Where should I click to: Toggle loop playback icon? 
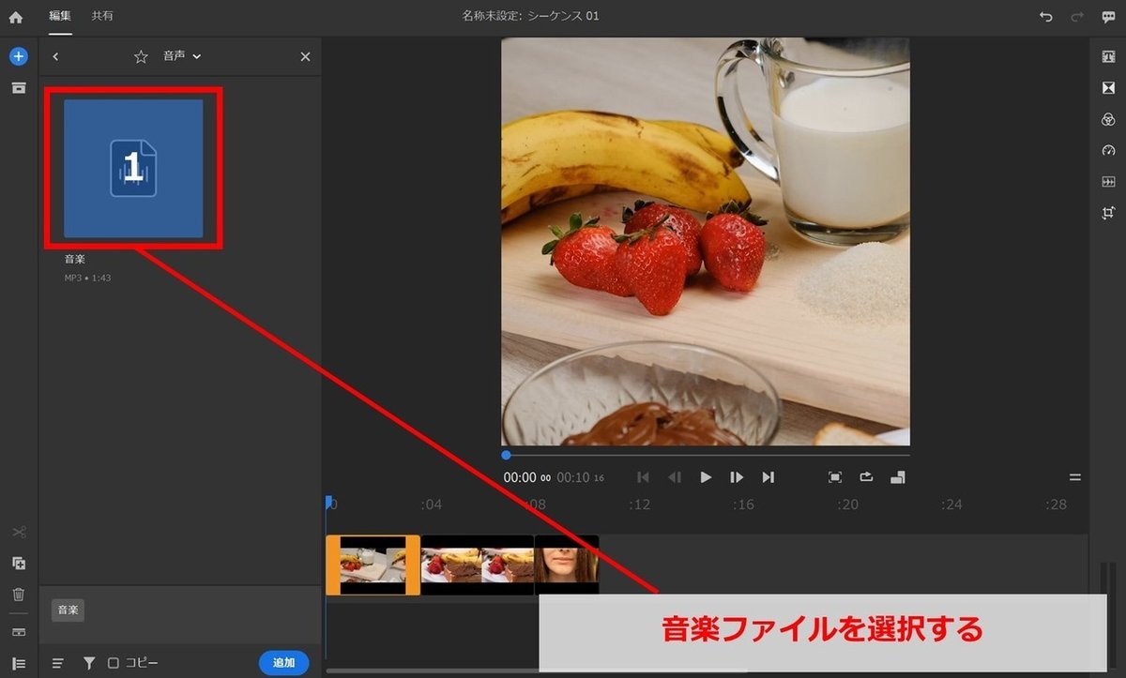click(x=866, y=477)
